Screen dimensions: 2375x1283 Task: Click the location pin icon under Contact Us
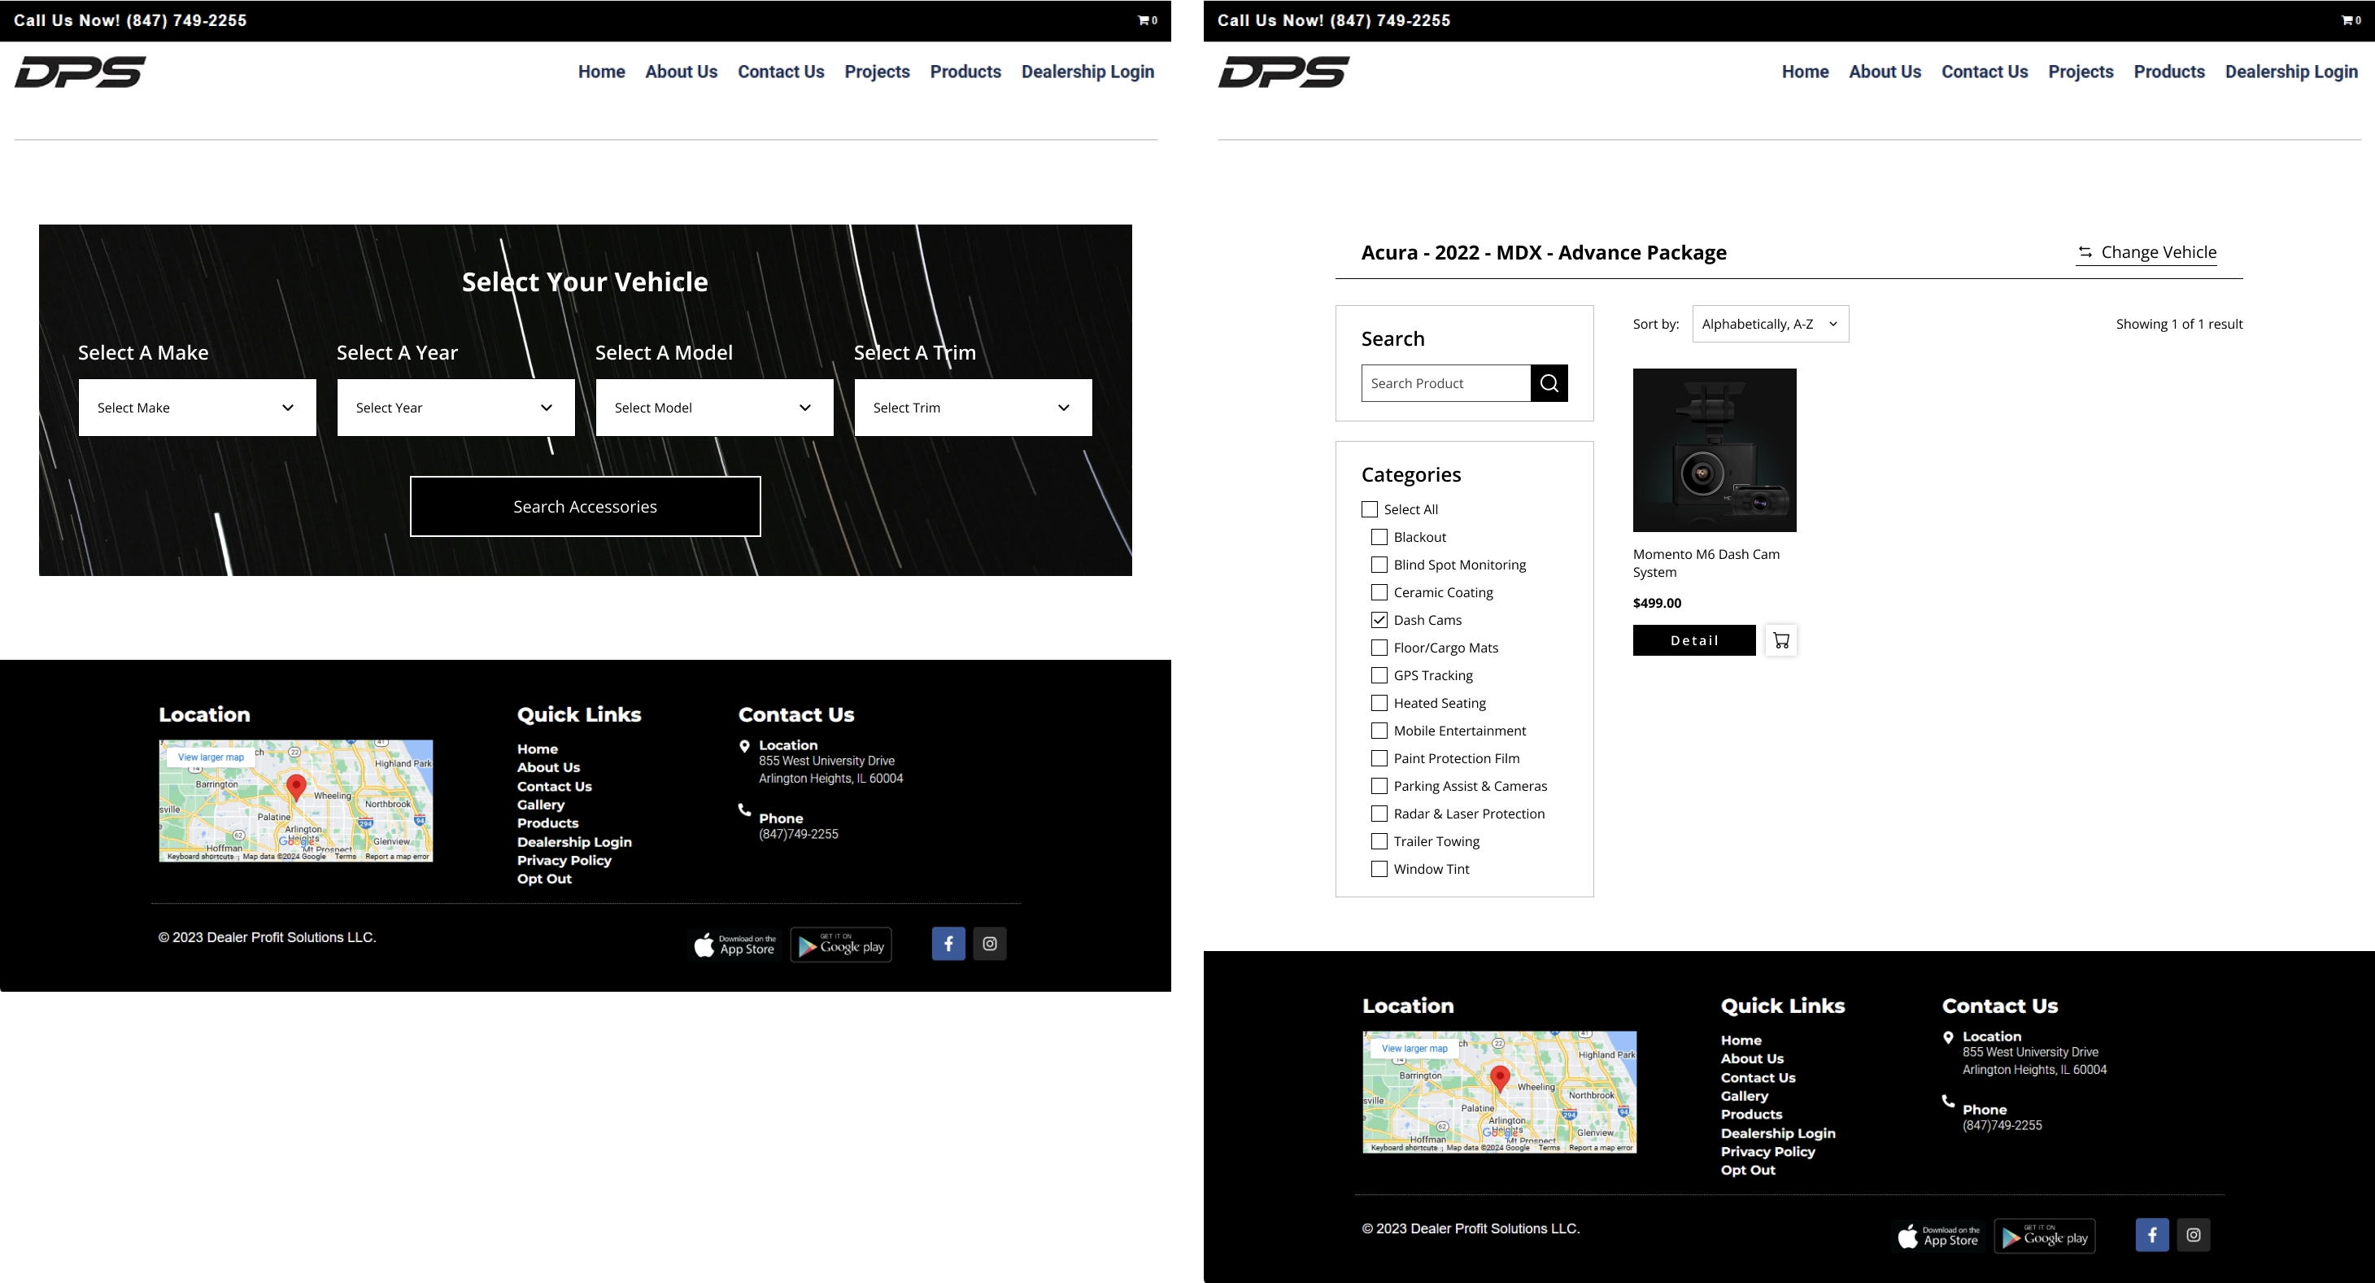pos(1948,1036)
